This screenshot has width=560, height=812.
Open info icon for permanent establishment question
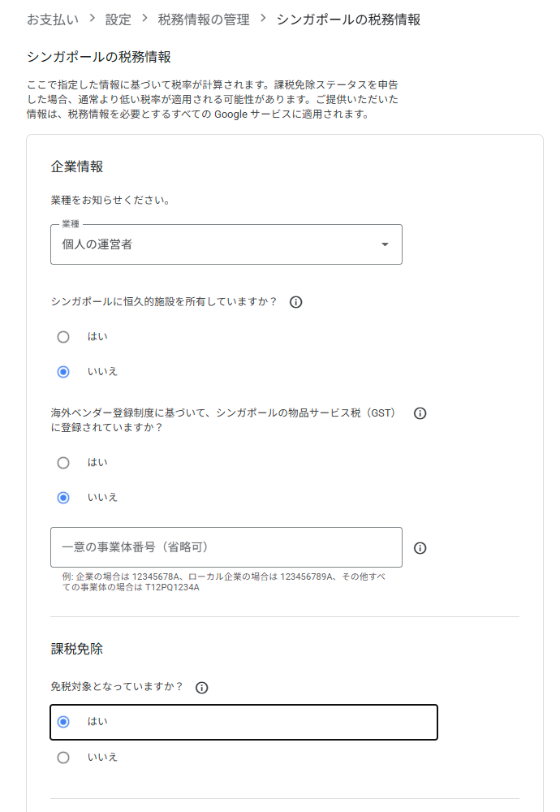pos(295,302)
